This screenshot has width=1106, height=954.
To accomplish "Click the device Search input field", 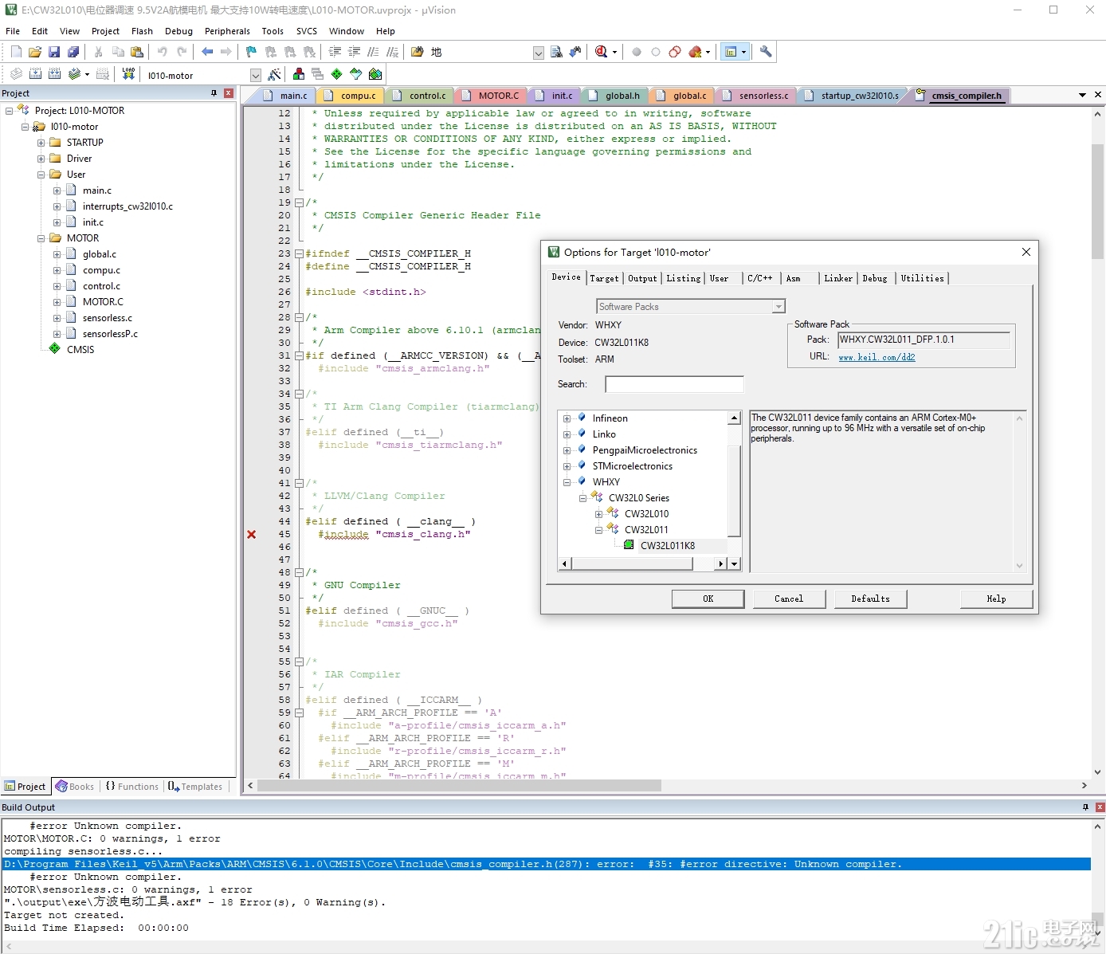I will [x=674, y=384].
